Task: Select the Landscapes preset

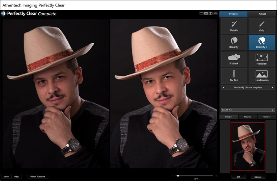Action: coord(261,76)
